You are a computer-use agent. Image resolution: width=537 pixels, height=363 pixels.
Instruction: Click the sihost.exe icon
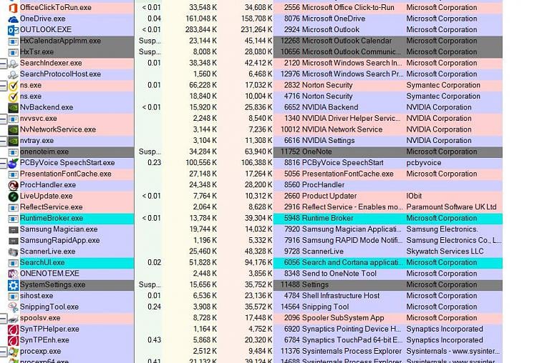13,296
